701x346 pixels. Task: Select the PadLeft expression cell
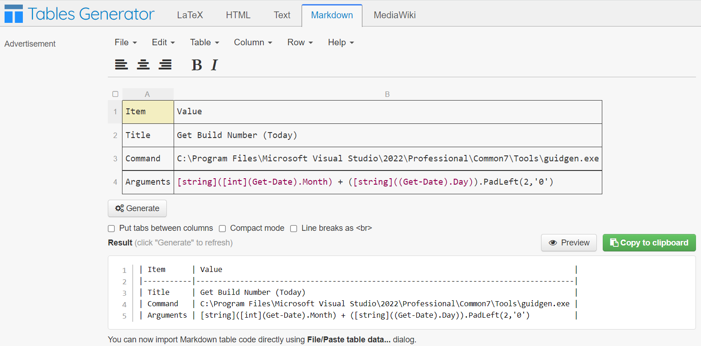pos(388,182)
